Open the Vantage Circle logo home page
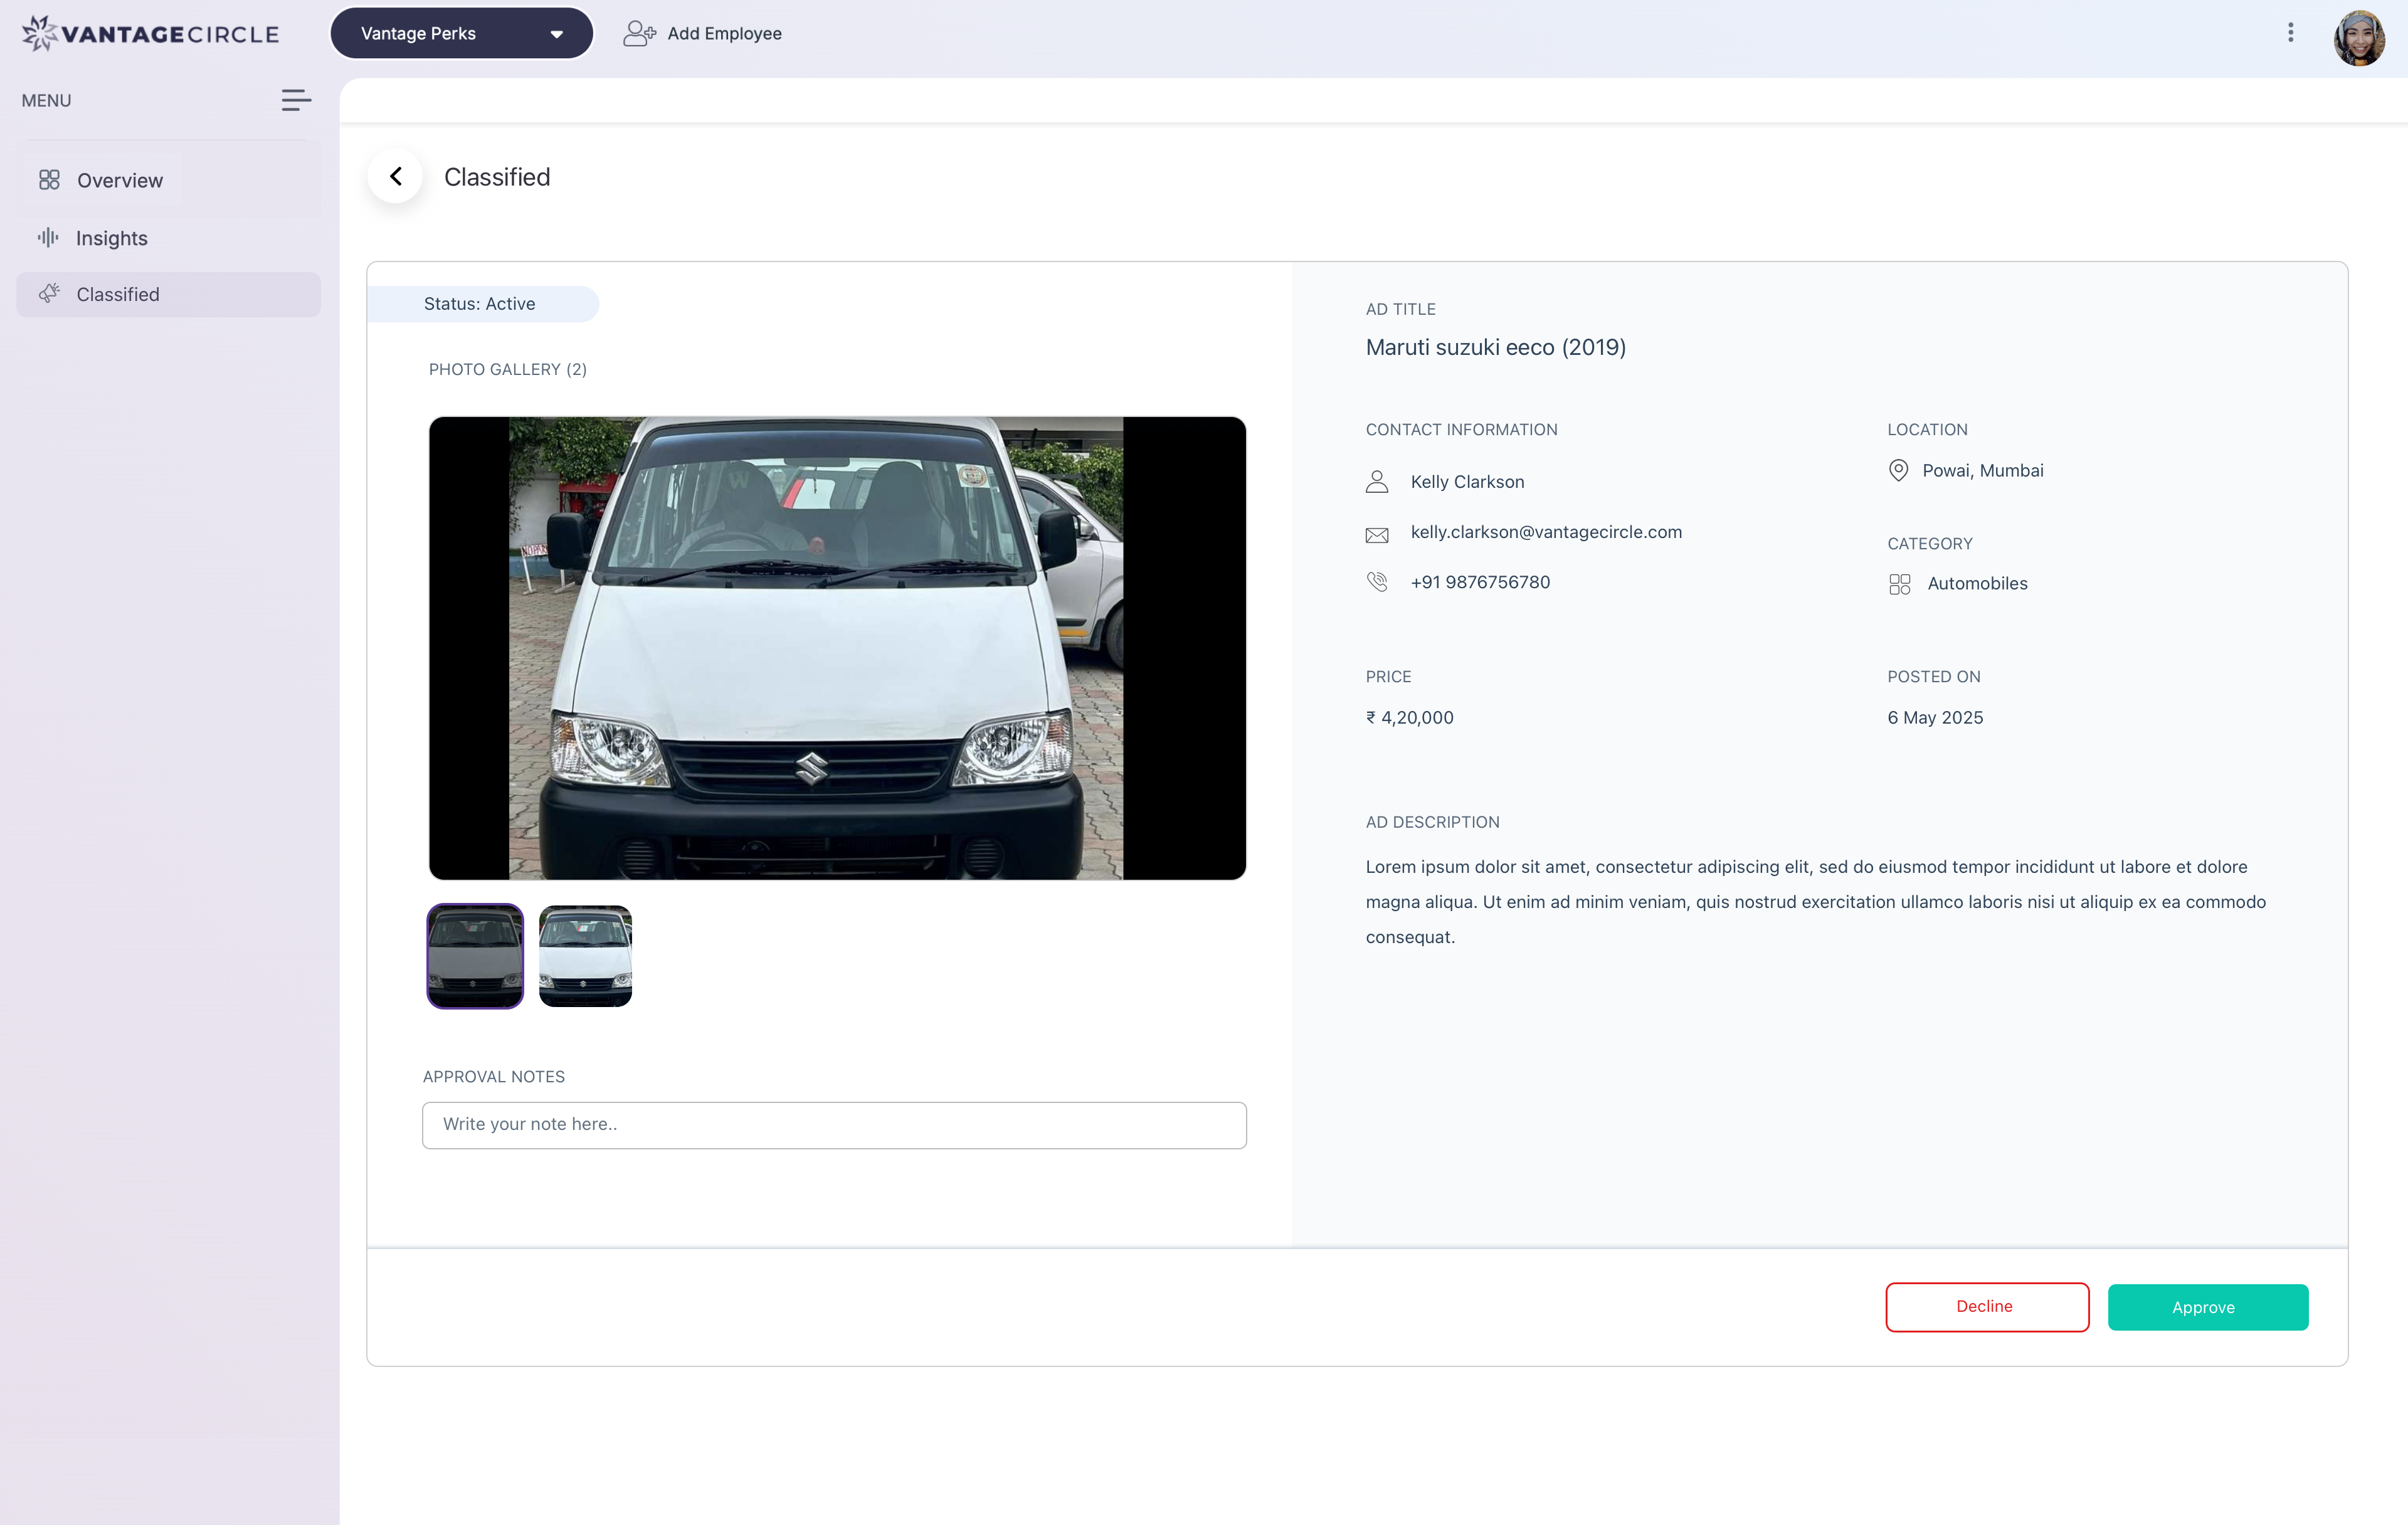 (148, 32)
